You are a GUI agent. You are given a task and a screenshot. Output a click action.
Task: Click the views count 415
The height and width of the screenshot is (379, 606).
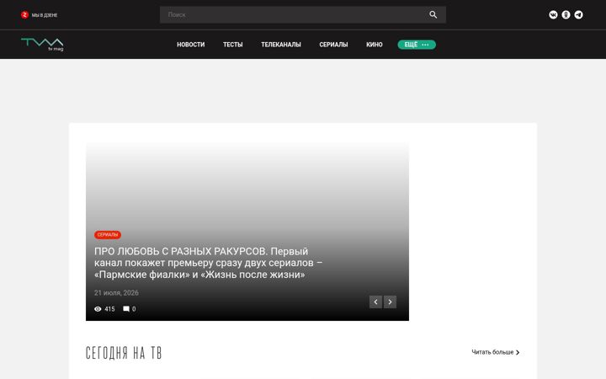point(109,309)
